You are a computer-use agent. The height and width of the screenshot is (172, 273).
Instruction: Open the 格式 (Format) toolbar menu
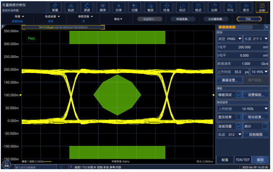pos(198,7)
